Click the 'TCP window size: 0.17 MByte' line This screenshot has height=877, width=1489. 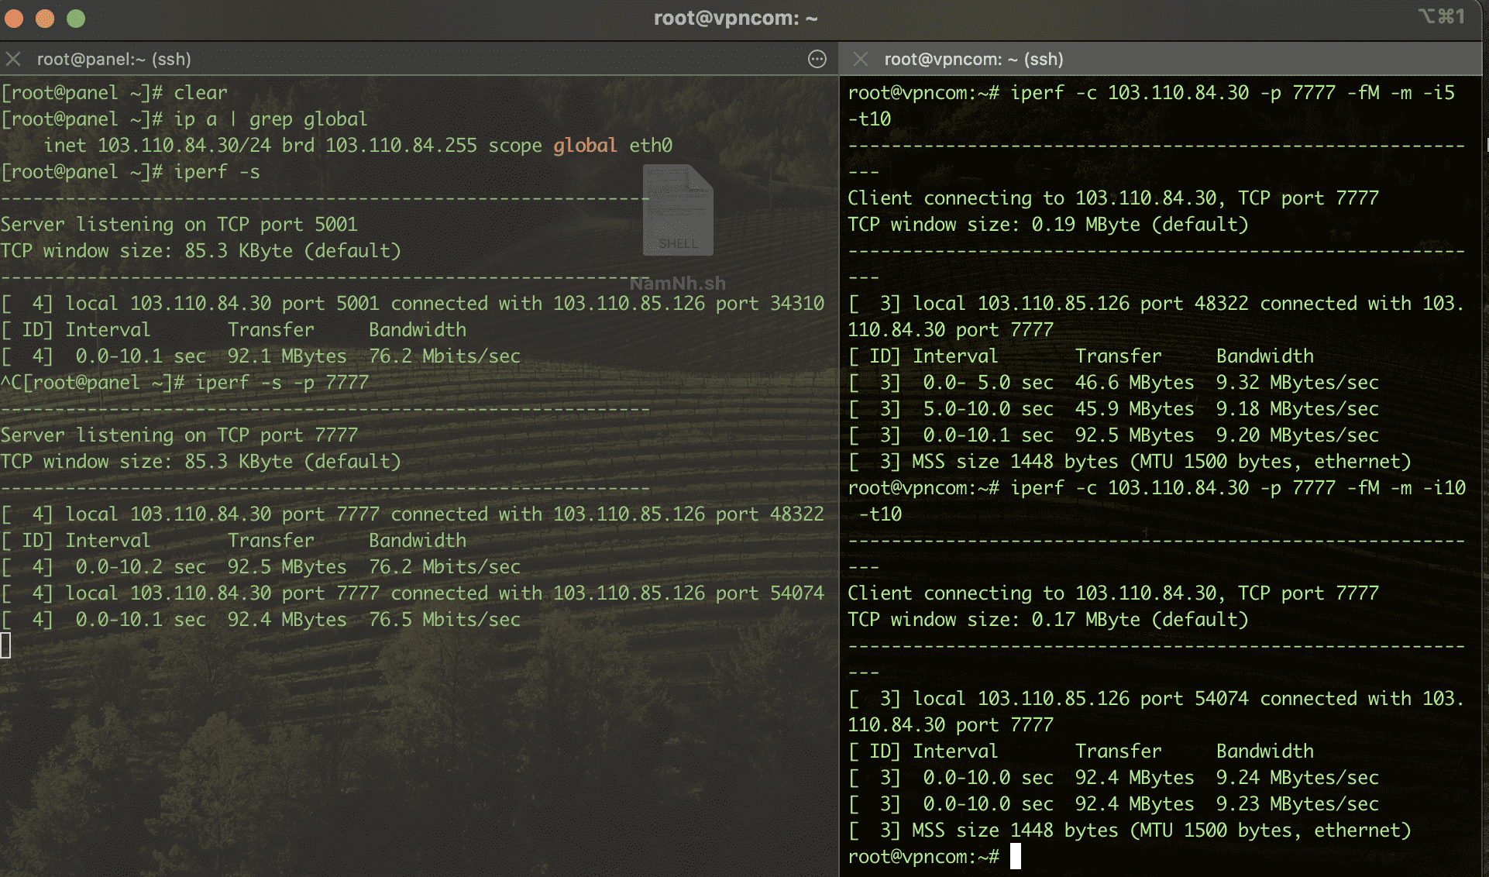1047,620
